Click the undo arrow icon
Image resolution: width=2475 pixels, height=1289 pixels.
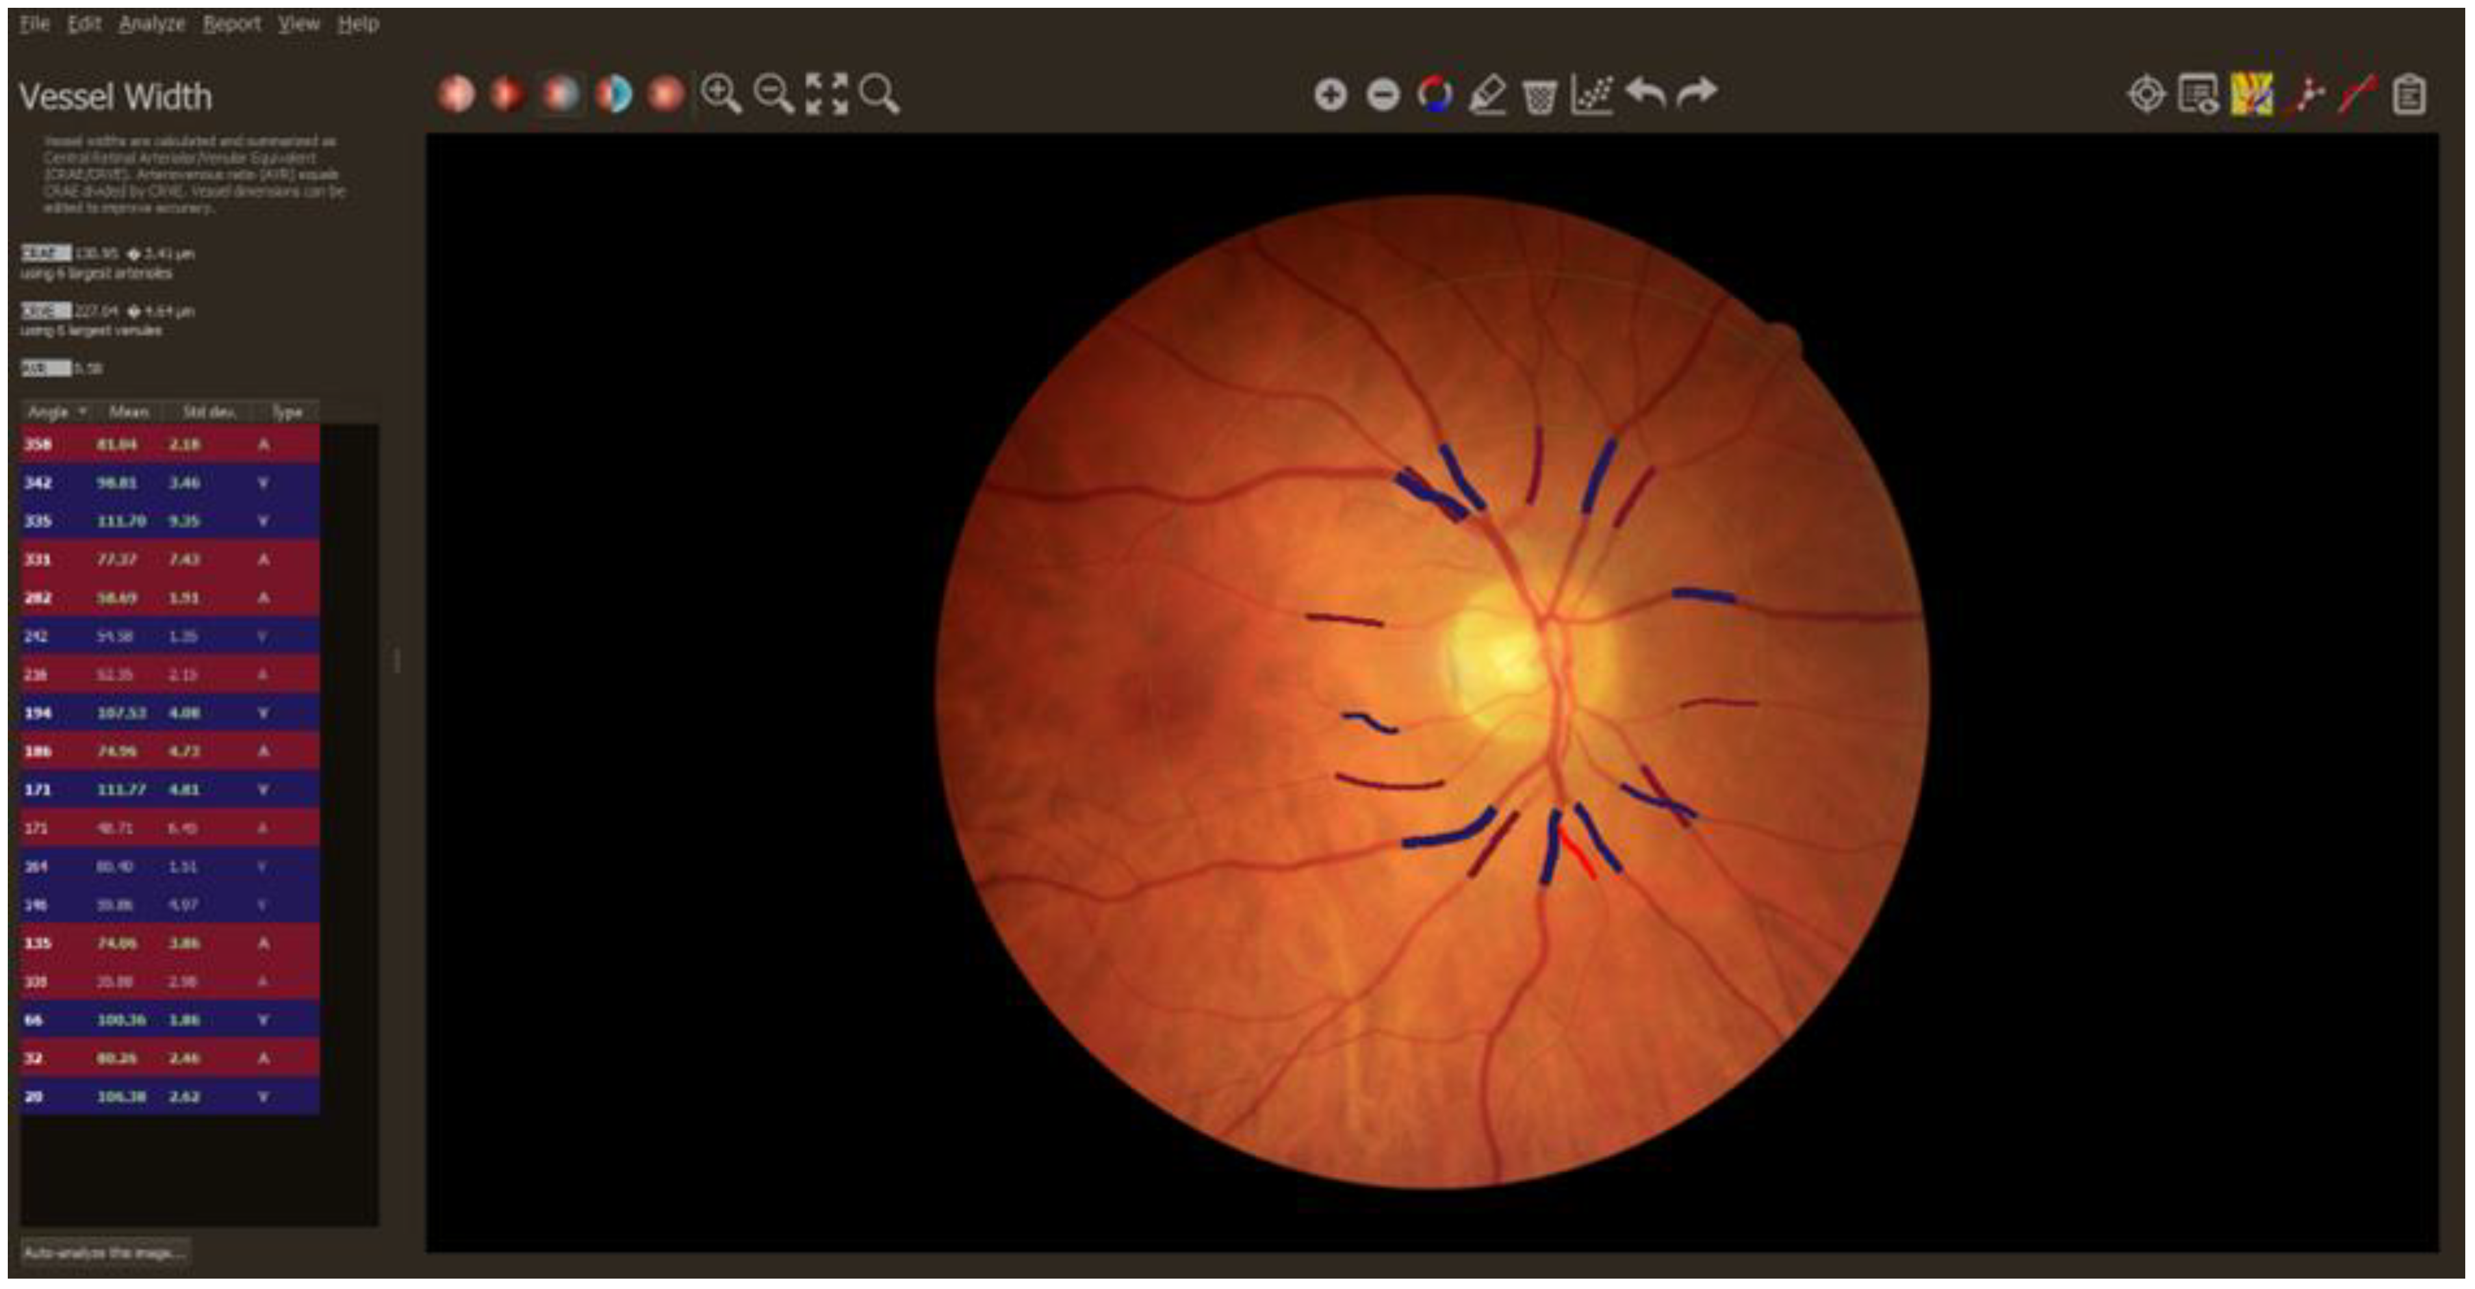1645,93
